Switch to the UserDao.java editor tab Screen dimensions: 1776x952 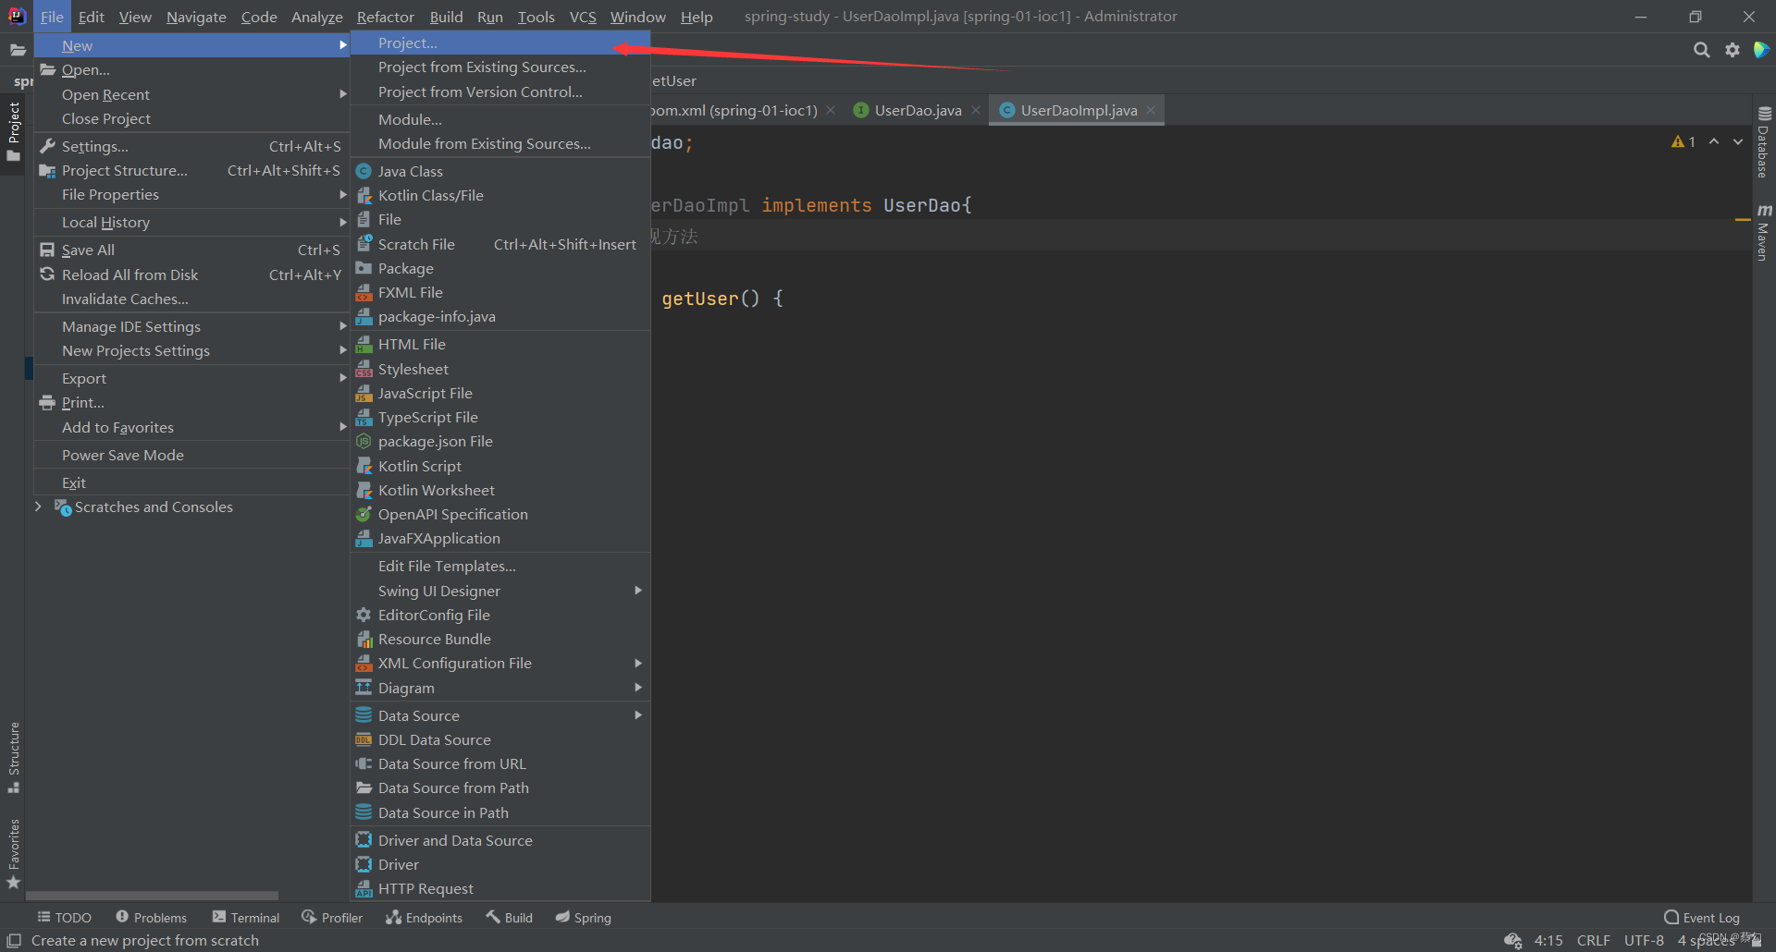[918, 110]
